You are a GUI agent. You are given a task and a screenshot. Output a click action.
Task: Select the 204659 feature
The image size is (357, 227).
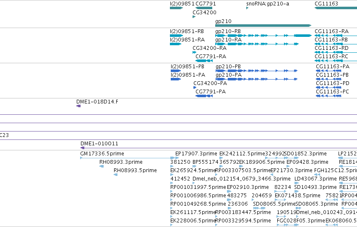pyautogui.click(x=253, y=200)
